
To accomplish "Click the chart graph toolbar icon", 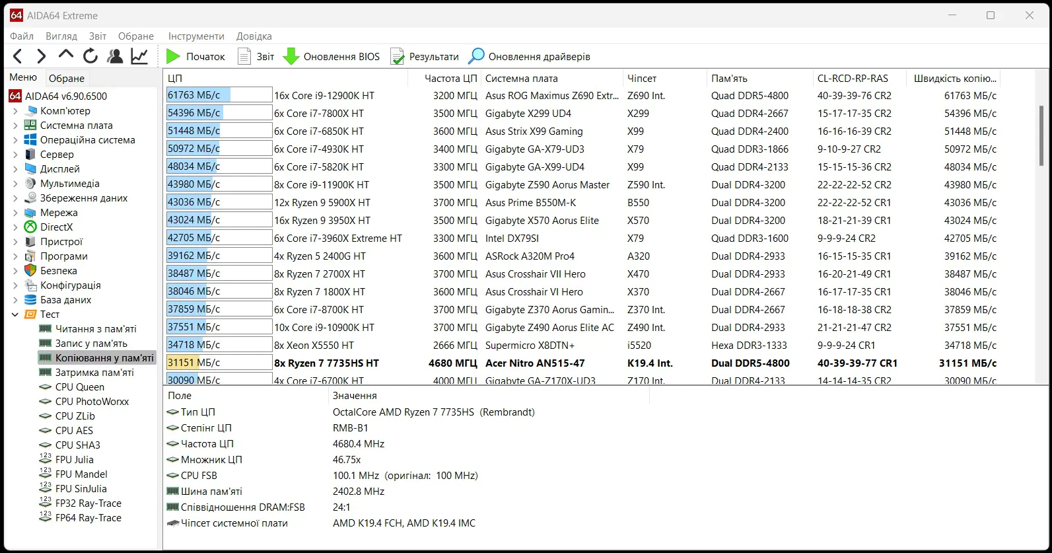I will [139, 57].
